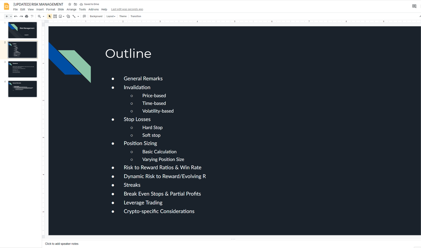This screenshot has width=421, height=248.
Task: Open the Arrange menu
Action: [72, 9]
